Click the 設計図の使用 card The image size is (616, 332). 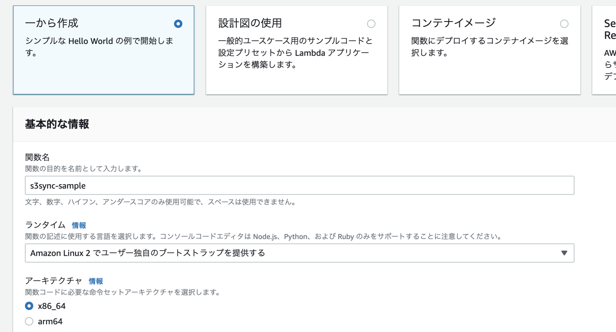coord(296,50)
